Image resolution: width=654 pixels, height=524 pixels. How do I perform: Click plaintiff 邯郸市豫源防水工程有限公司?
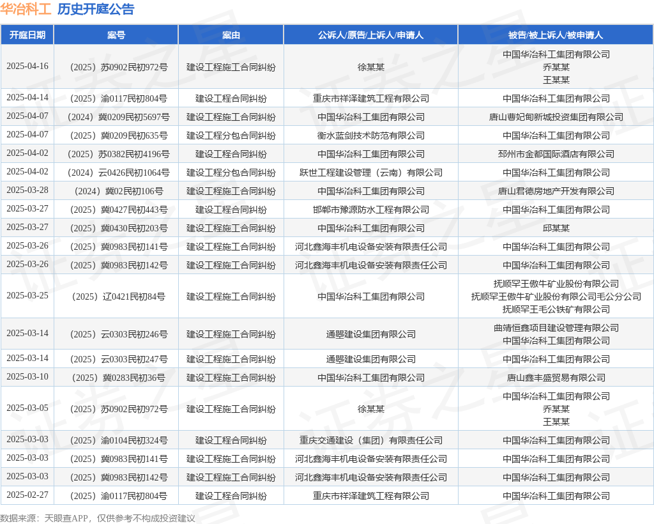tap(371, 210)
